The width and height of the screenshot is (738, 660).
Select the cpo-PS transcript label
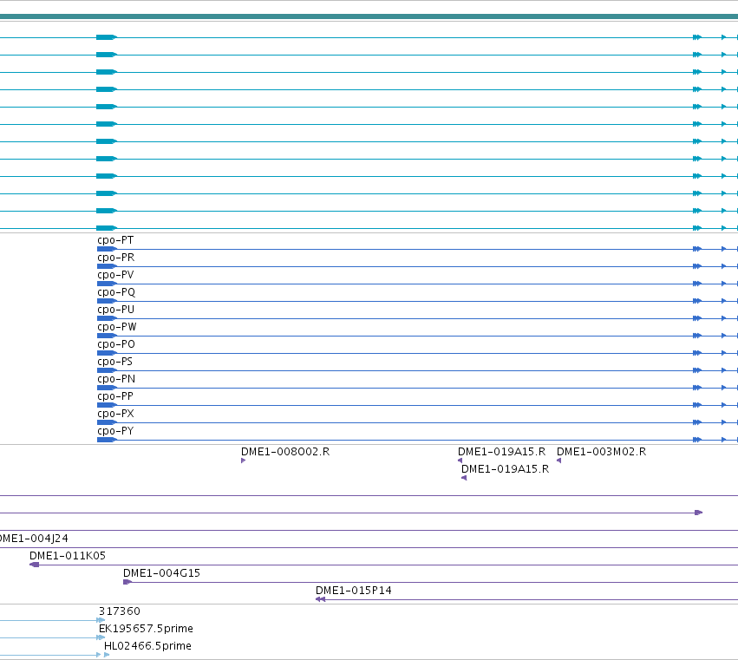pos(114,362)
